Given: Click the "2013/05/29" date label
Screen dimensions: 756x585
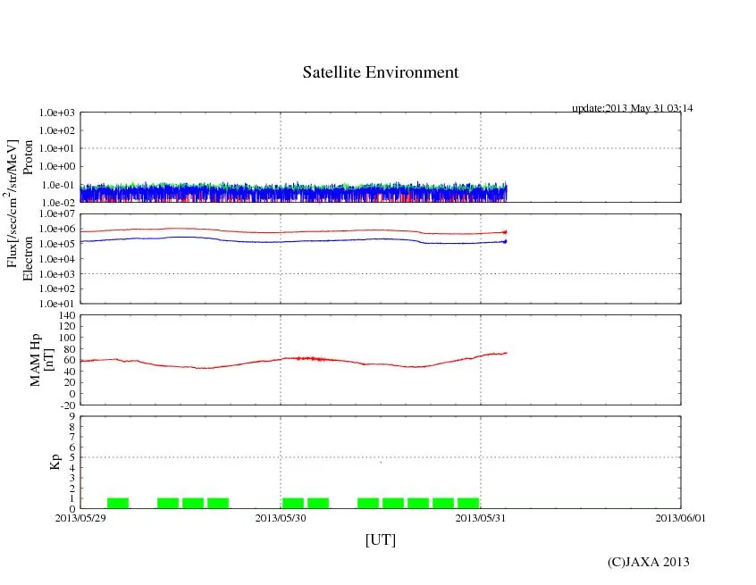Looking at the screenshot, I should pyautogui.click(x=80, y=518).
